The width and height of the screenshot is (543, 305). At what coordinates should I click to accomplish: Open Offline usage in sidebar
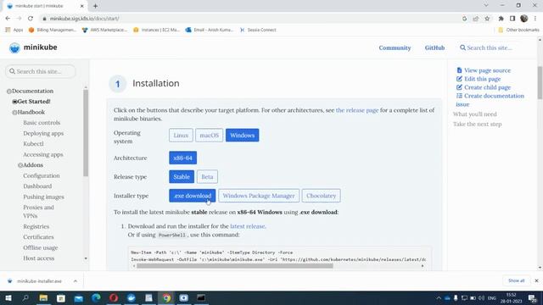41,247
